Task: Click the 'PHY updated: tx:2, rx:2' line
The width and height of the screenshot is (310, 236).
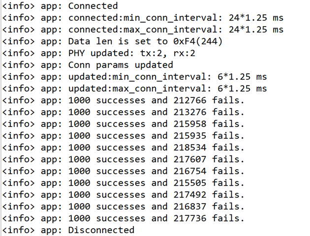Action: (x=99, y=53)
